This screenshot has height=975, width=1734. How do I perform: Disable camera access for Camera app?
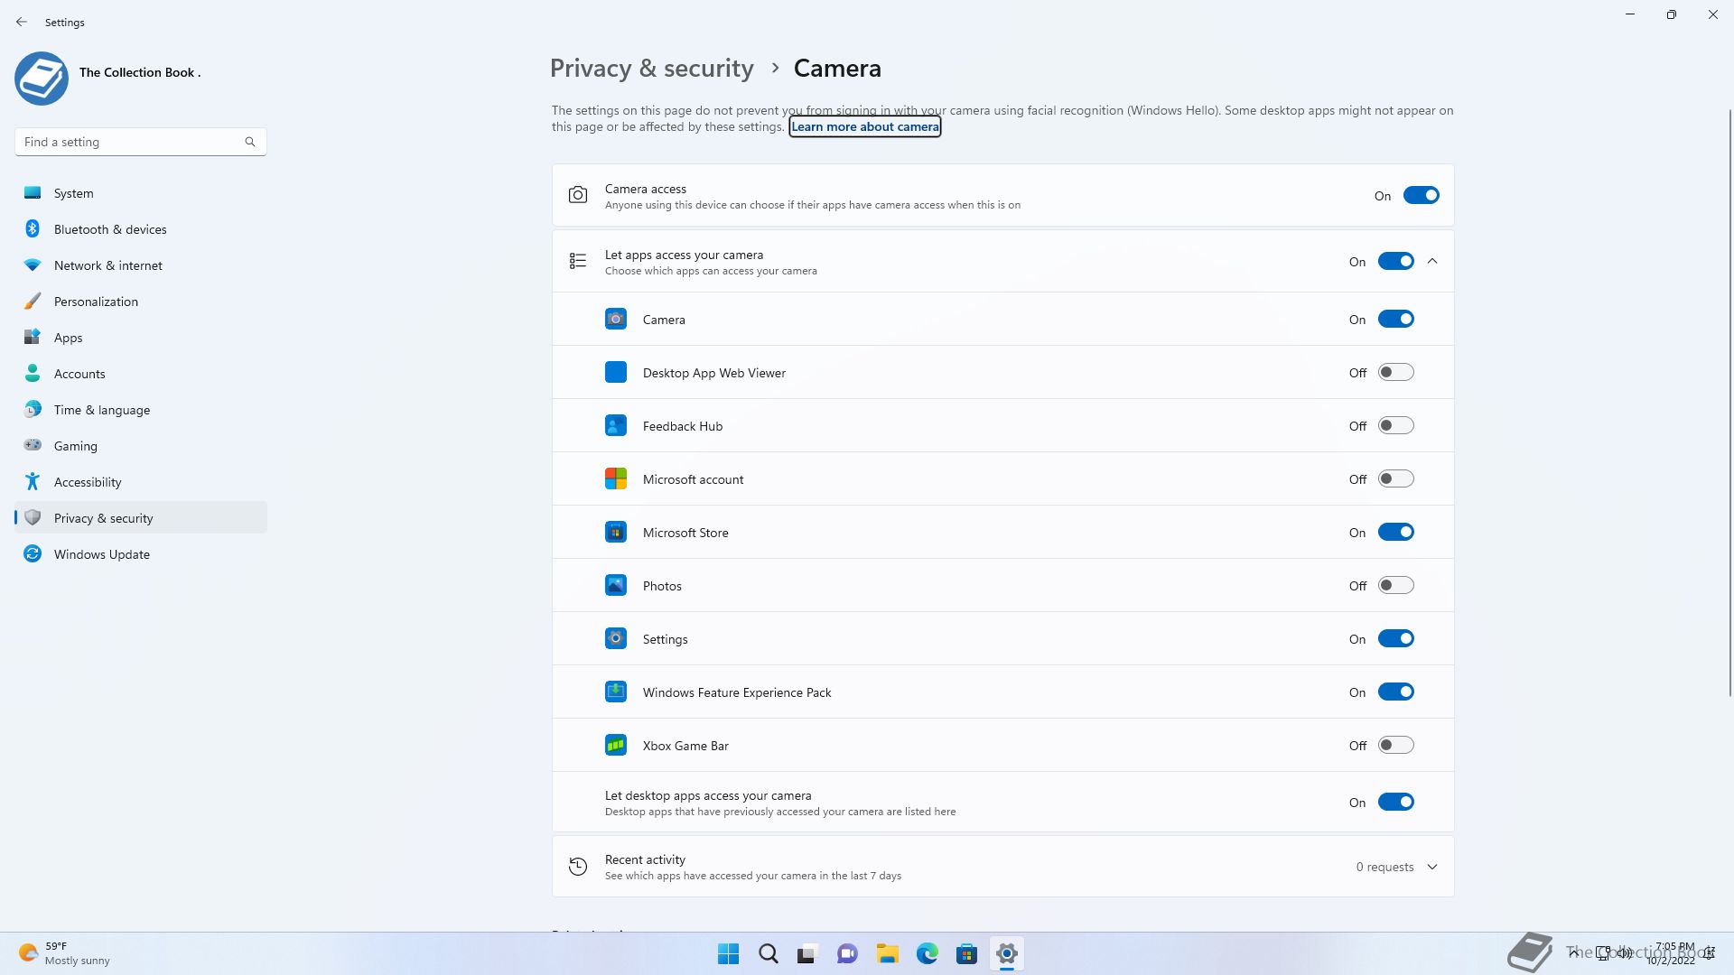point(1395,319)
